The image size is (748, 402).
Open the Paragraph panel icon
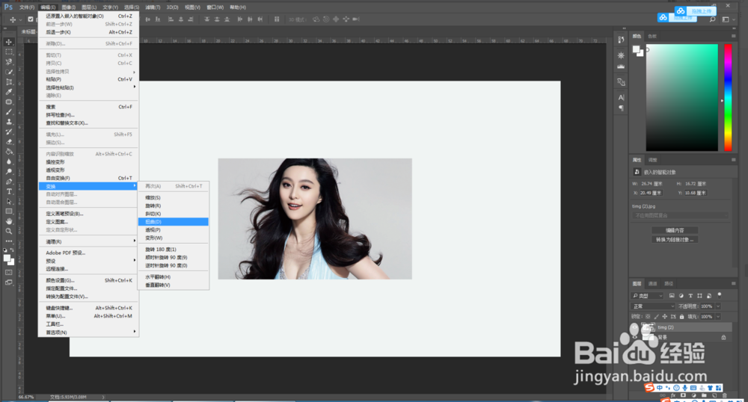pos(621,108)
